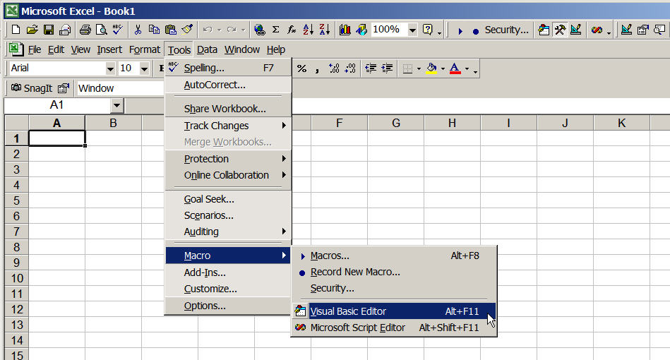Screen dimensions: 670x360
Task: Click the Open file folder icon
Action: click(x=32, y=30)
